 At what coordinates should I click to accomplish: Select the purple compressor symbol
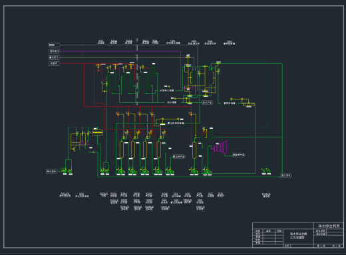220,147
